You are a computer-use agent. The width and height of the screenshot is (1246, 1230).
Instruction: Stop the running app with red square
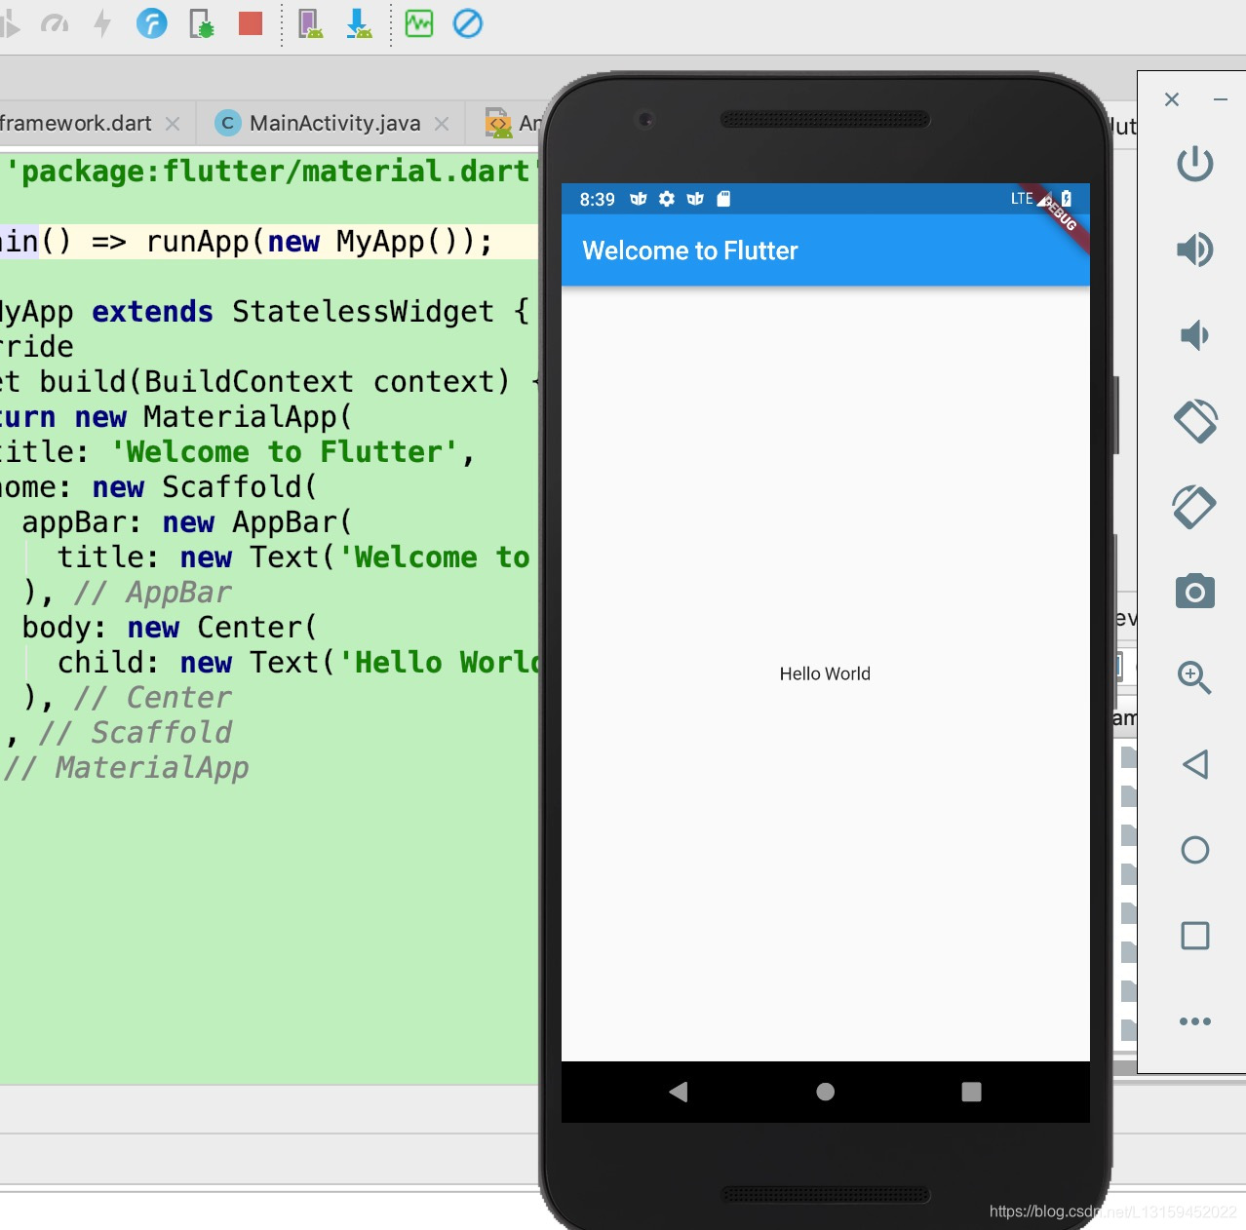[x=251, y=23]
